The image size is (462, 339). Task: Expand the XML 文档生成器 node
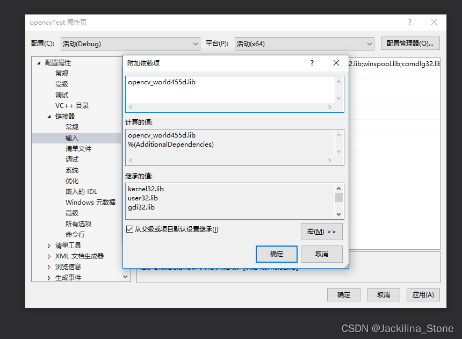click(48, 256)
